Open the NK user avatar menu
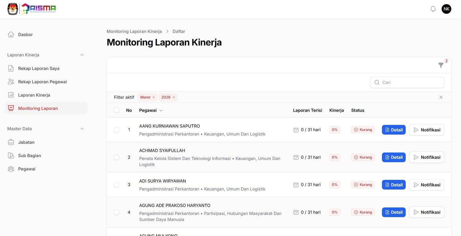This screenshot has height=236, width=461. (x=446, y=9)
